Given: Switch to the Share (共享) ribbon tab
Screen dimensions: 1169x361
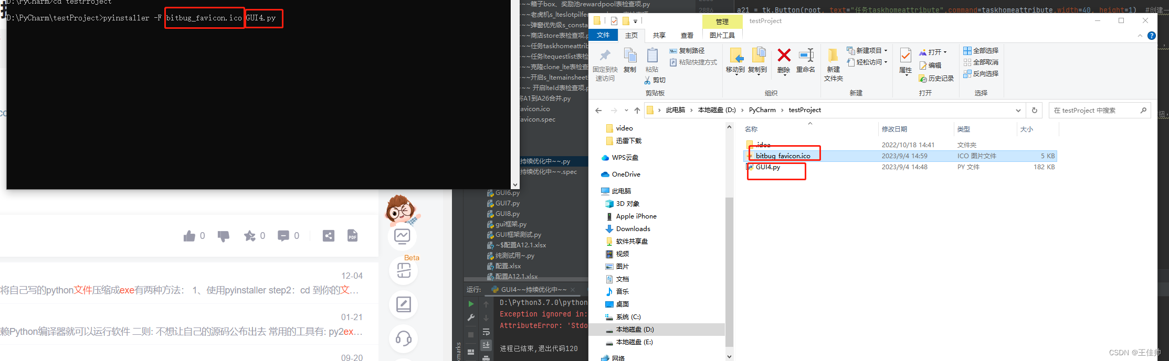Looking at the screenshot, I should pos(659,35).
